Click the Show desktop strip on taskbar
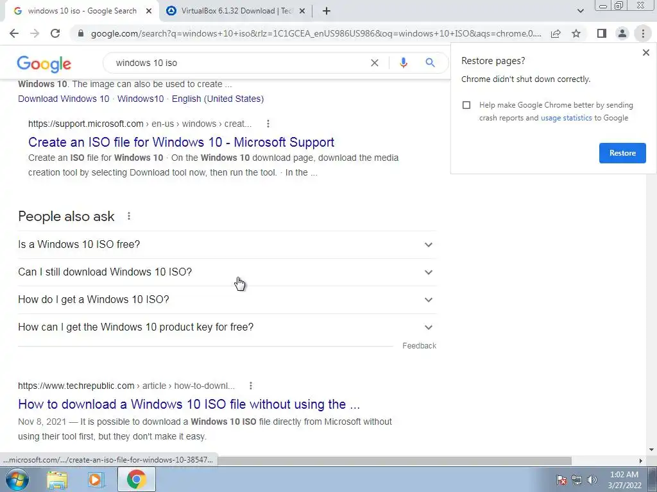Screen dimensions: 657x492 652,479
